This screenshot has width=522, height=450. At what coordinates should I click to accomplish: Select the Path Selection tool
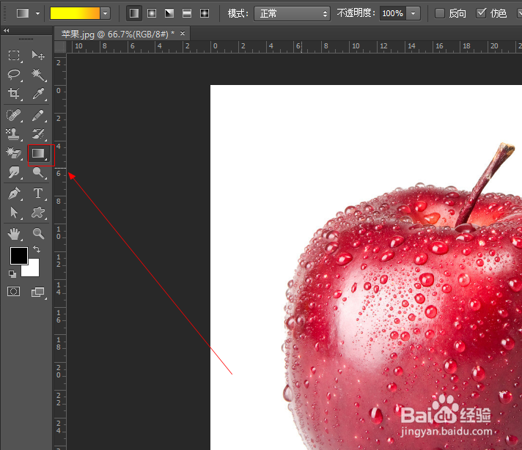pyautogui.click(x=14, y=213)
